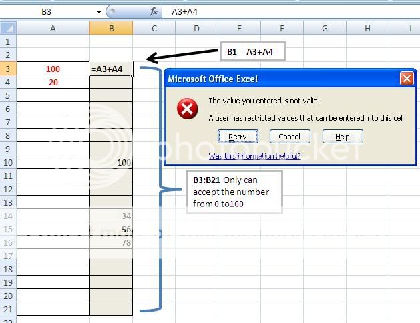Open the 'Was this information helpful?' link
This screenshot has height=323, width=420.
(x=254, y=156)
